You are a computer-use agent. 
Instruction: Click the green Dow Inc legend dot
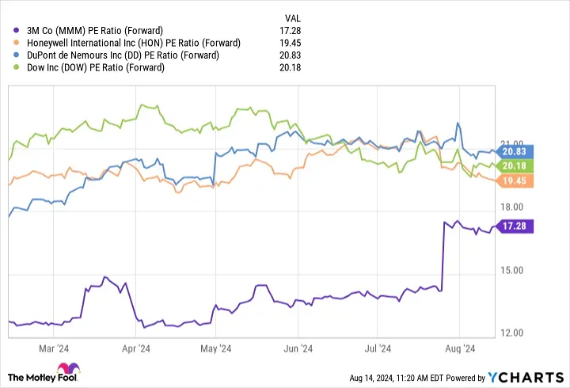pos(17,67)
